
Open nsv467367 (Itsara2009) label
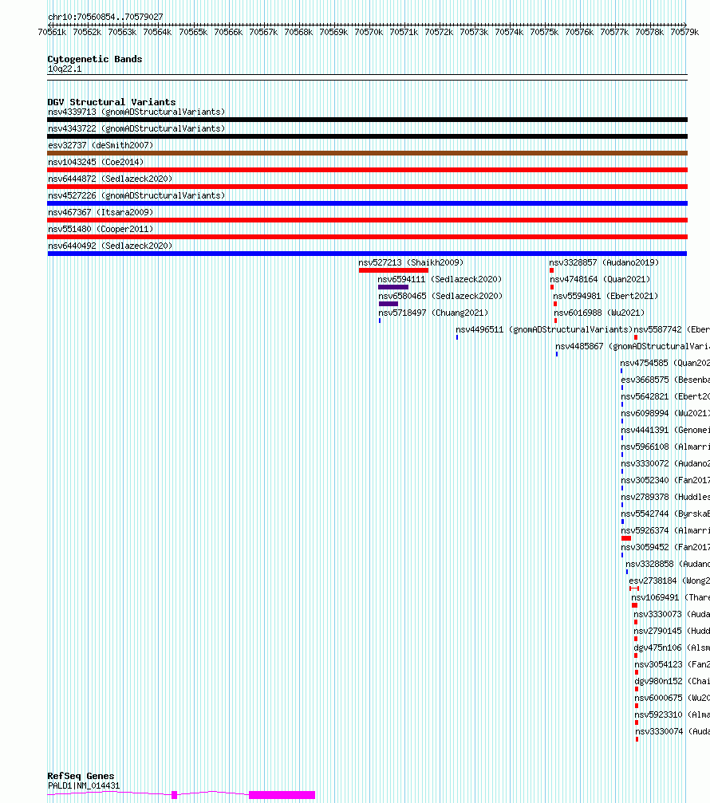[101, 212]
